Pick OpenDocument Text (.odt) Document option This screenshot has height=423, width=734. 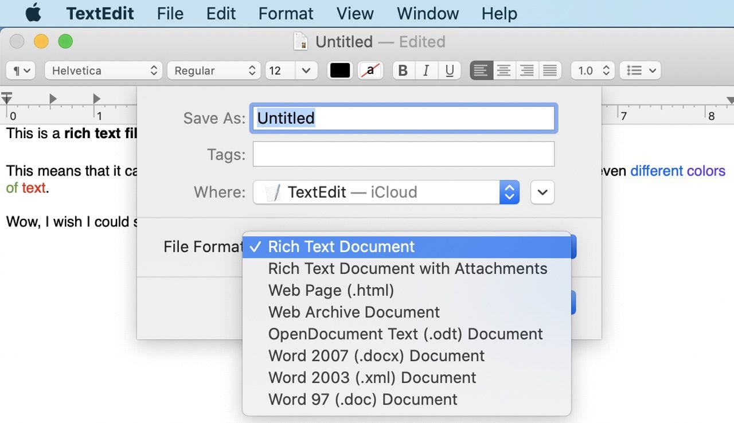pos(405,334)
